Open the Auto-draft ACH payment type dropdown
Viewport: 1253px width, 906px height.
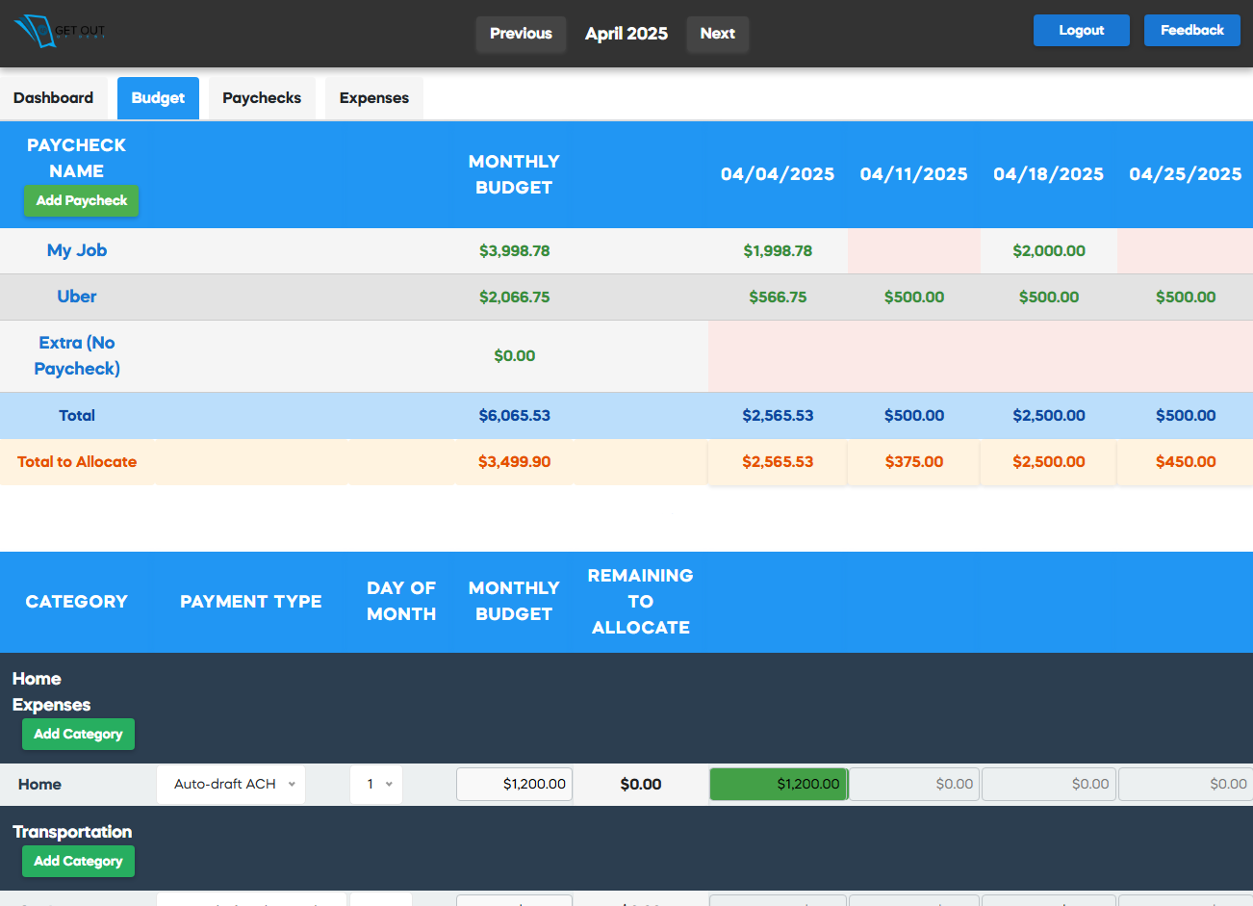click(x=231, y=785)
